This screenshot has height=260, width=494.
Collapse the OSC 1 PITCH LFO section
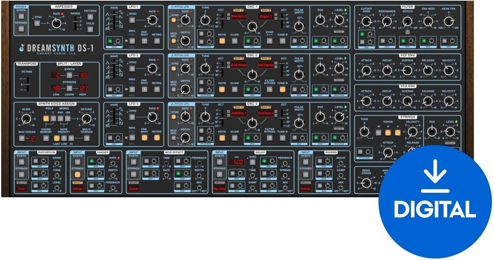[x=172, y=7]
